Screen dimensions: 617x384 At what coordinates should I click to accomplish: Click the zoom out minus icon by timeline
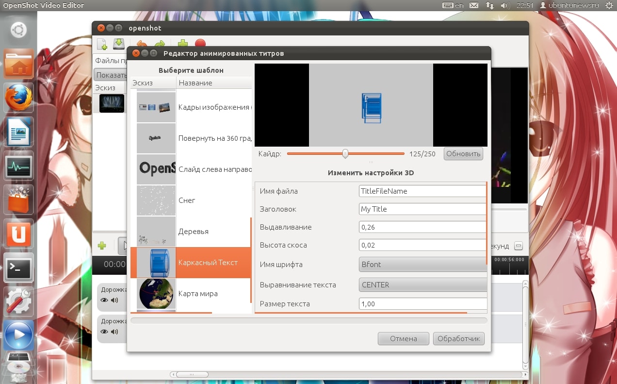click(519, 246)
